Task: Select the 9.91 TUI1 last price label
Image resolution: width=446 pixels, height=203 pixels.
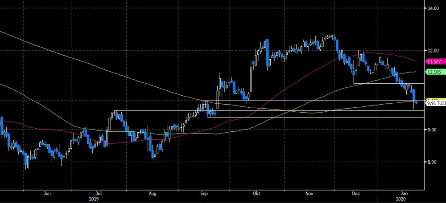Action: coord(436,104)
